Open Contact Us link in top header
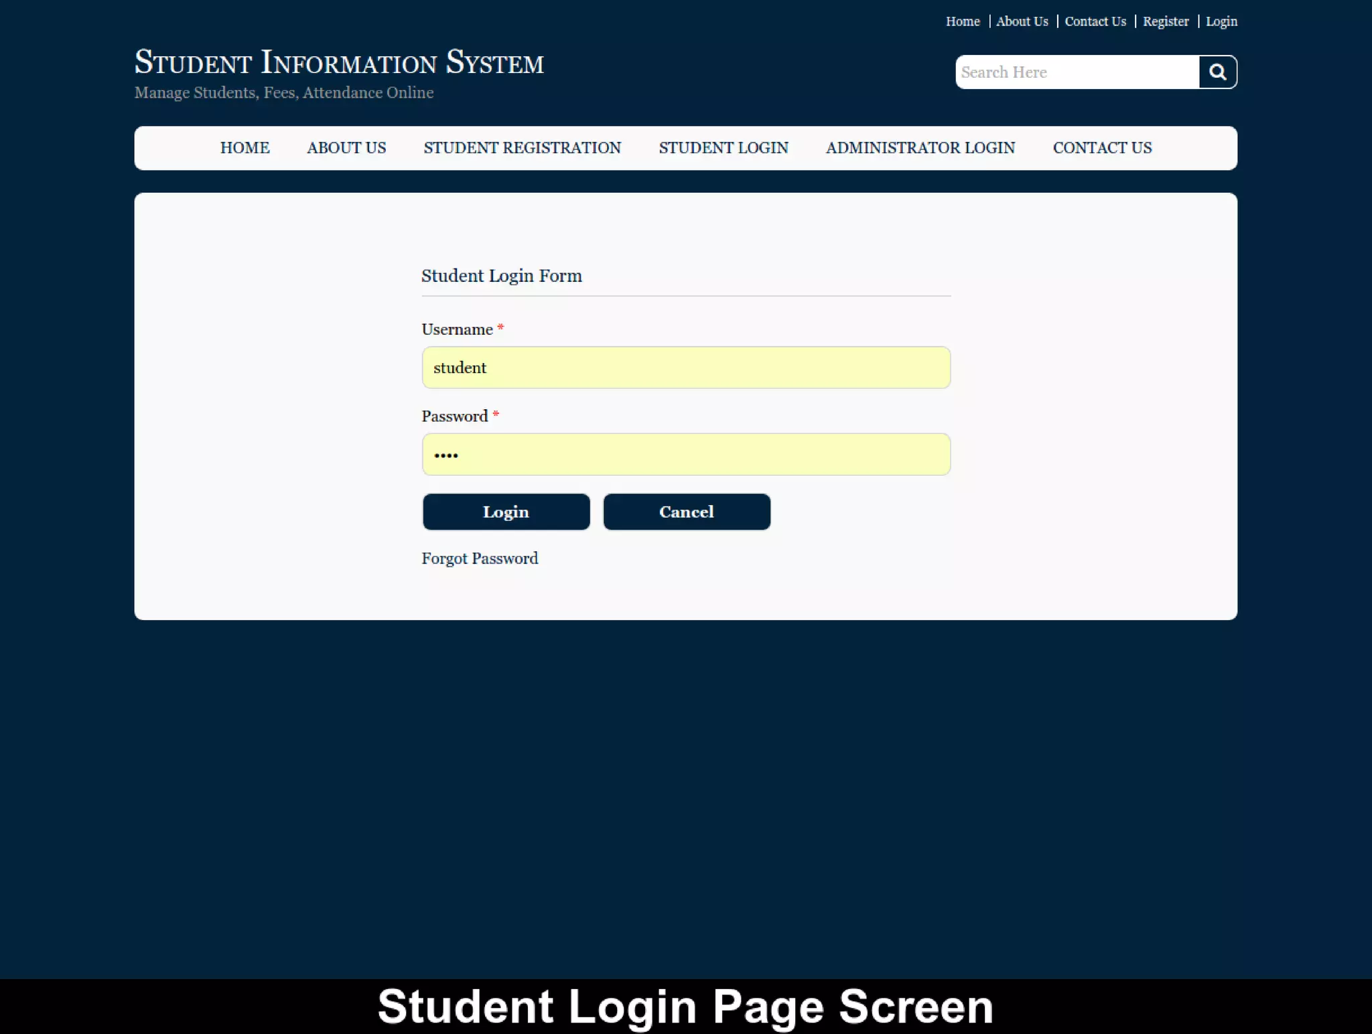This screenshot has height=1034, width=1372. point(1095,21)
